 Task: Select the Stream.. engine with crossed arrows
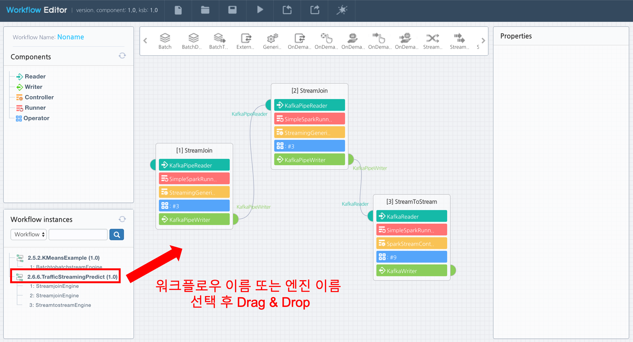(x=433, y=41)
